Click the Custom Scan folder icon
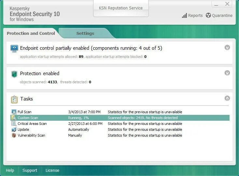Screen dimensions: 239x176 click(14, 118)
